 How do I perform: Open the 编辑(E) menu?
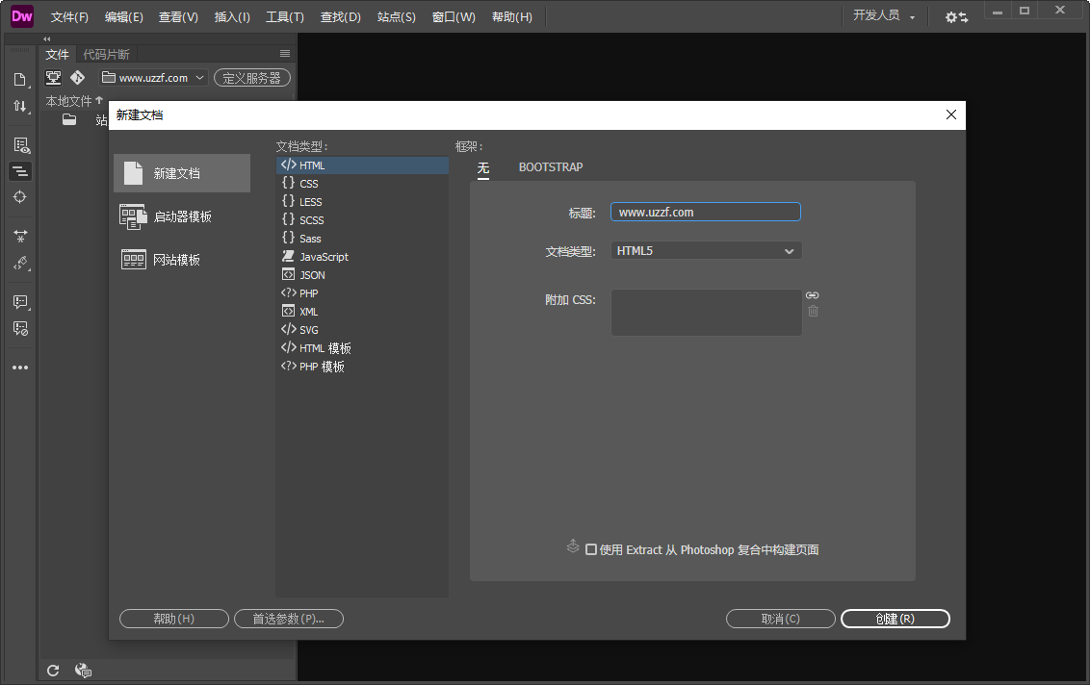coord(124,16)
